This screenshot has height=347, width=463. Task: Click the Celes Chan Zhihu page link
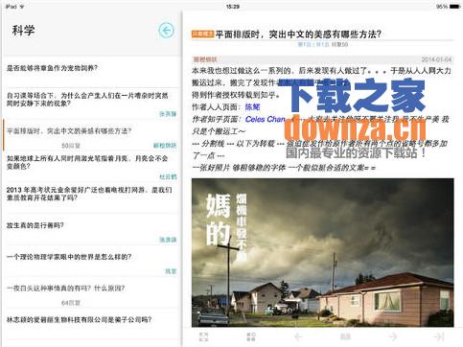click(x=266, y=119)
